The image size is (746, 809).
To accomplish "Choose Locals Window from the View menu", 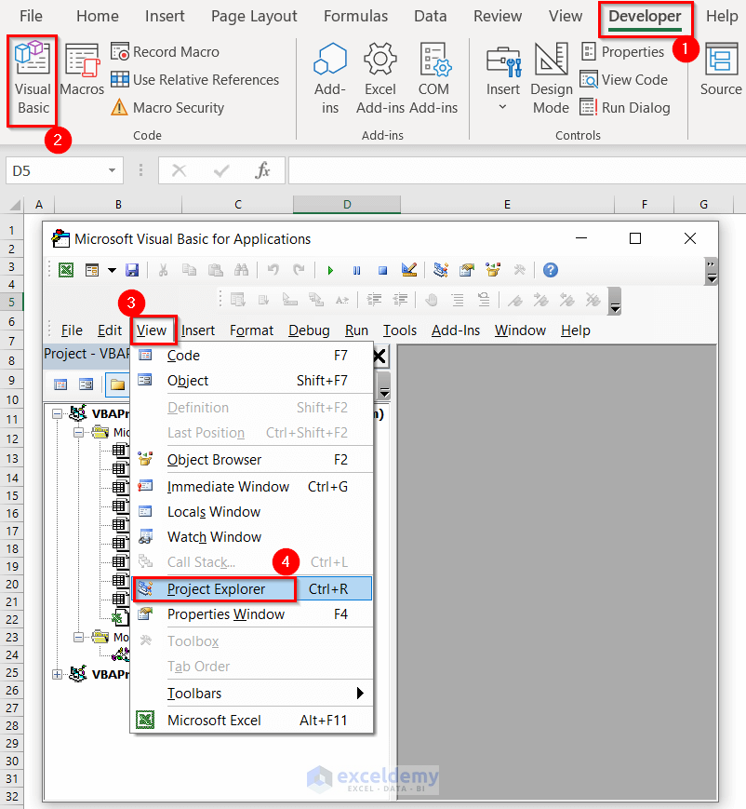I will click(252, 512).
